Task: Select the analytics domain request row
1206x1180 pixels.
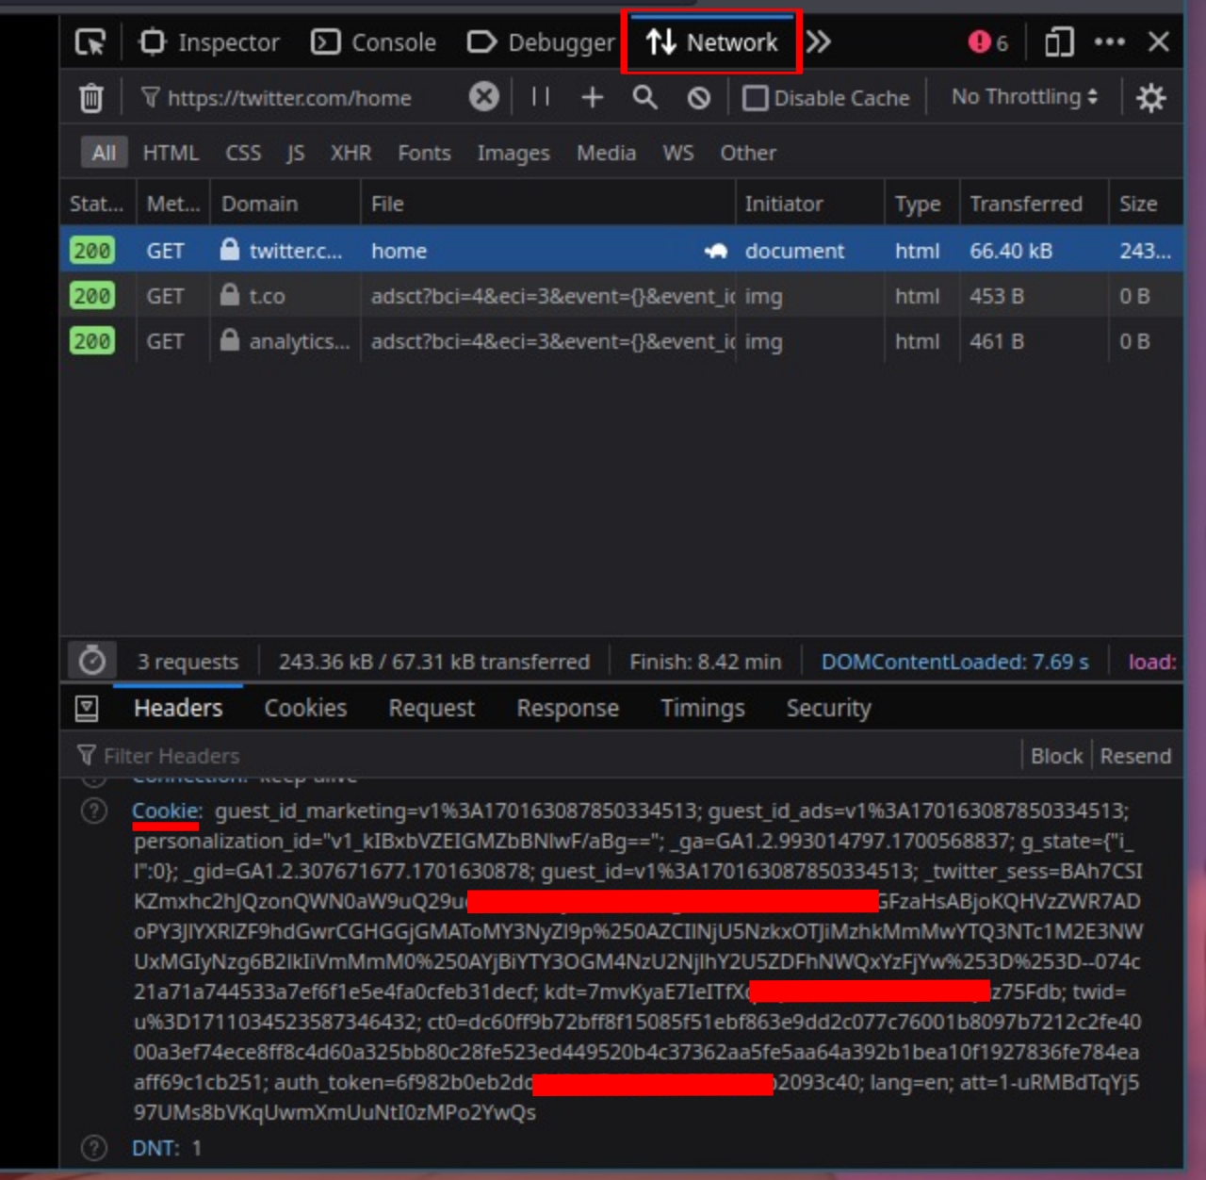Action: click(x=622, y=341)
